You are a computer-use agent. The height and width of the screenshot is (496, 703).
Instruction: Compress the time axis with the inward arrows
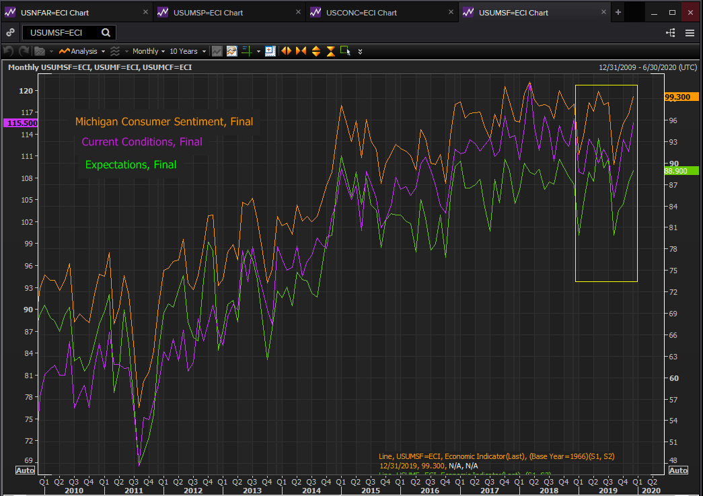pos(300,51)
